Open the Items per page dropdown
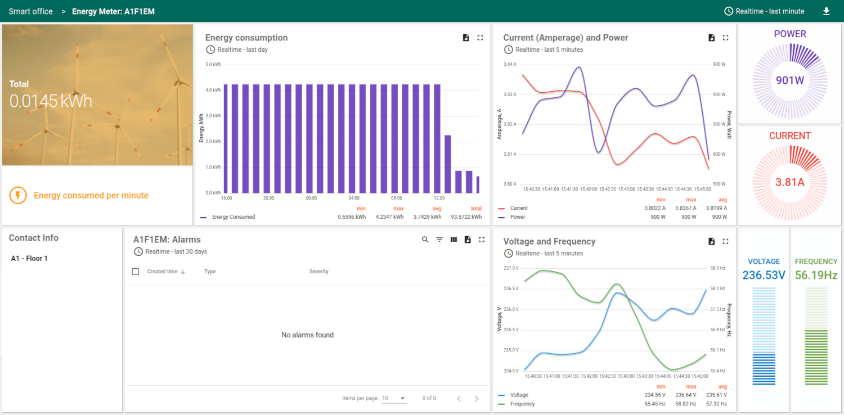Image resolution: width=844 pixels, height=415 pixels. click(x=394, y=398)
